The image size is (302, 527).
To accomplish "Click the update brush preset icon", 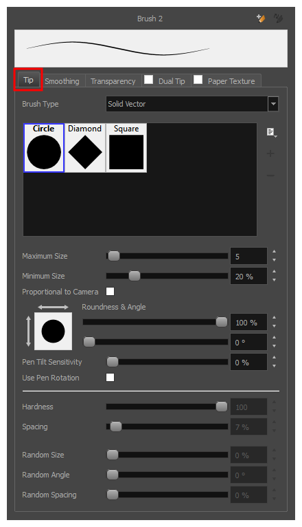I will pyautogui.click(x=278, y=18).
